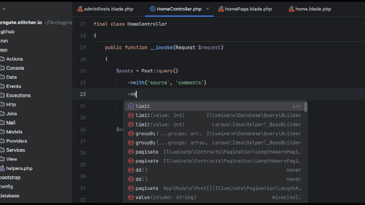Choose limit from Illuminate\Database\Query\Builder
This screenshot has height=205, width=365.
point(214,115)
